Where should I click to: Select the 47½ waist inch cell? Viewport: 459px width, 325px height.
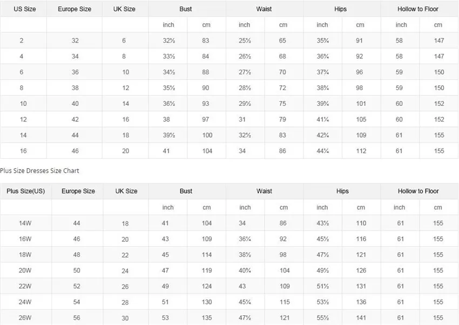245,317
